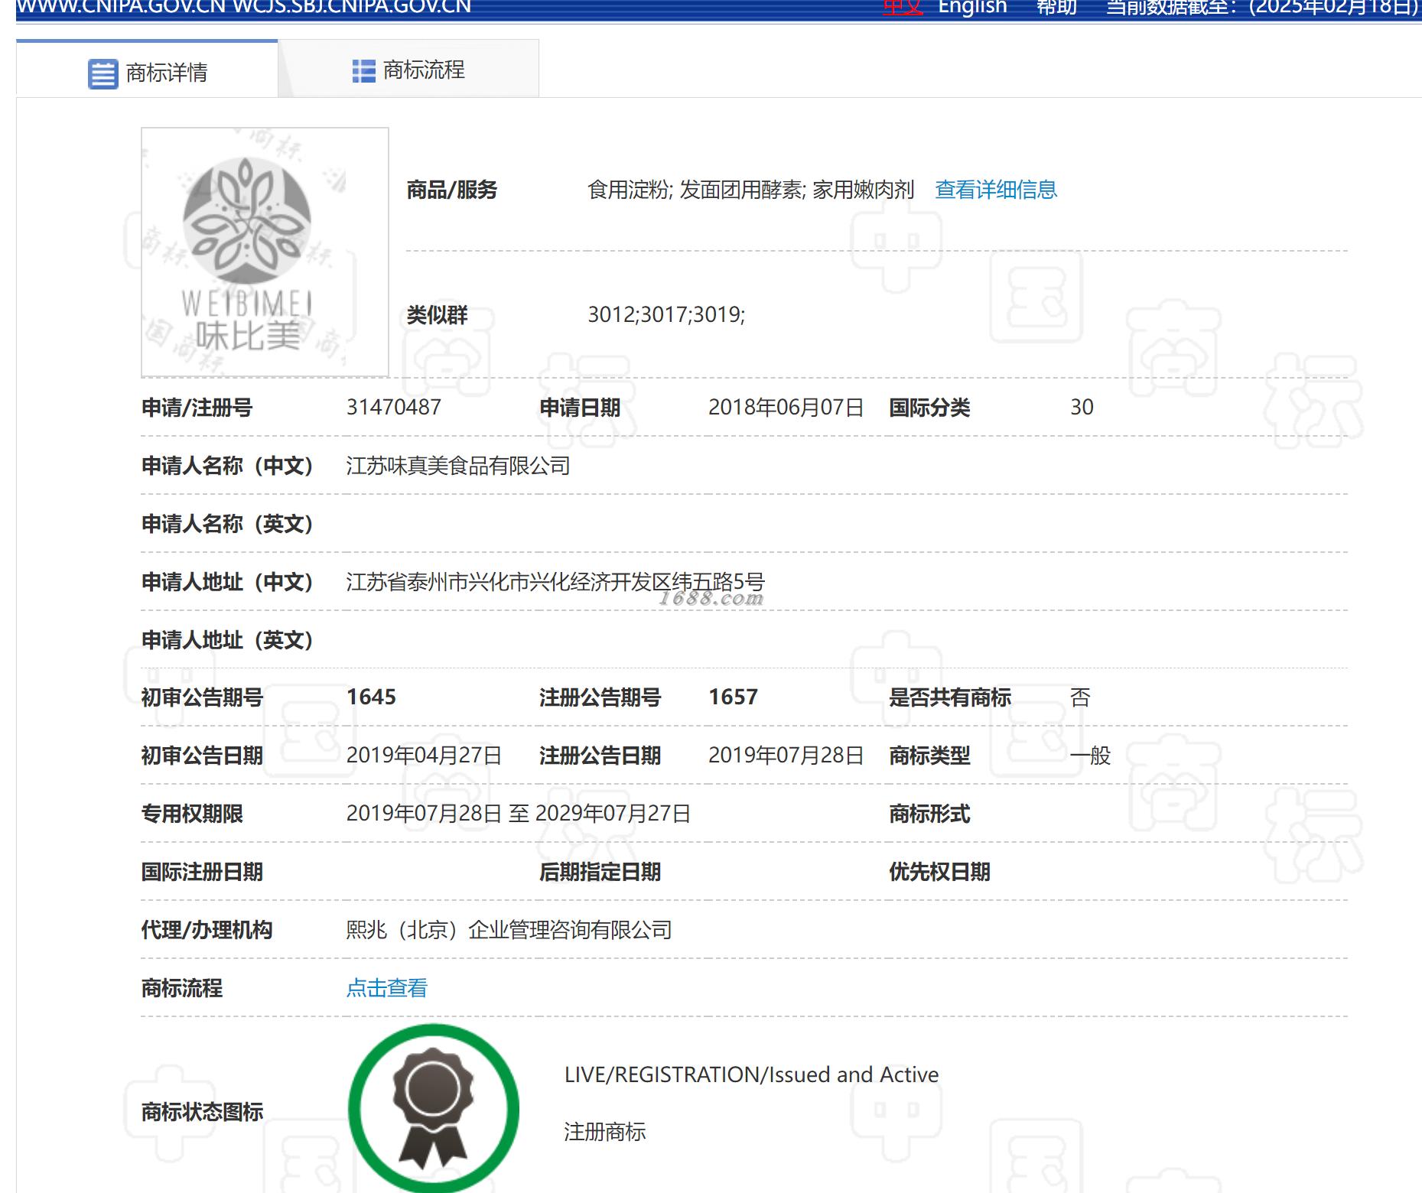Select preliminary announcement number 1645
This screenshot has width=1422, height=1193.
click(x=371, y=697)
